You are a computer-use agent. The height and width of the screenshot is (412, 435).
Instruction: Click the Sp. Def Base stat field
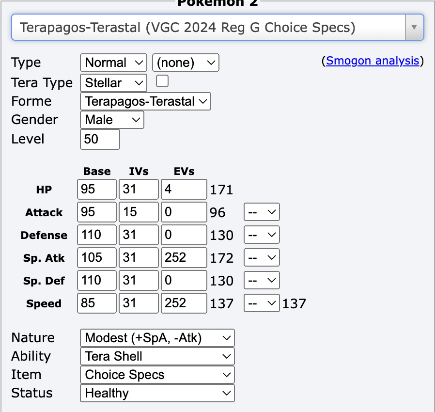[97, 280]
